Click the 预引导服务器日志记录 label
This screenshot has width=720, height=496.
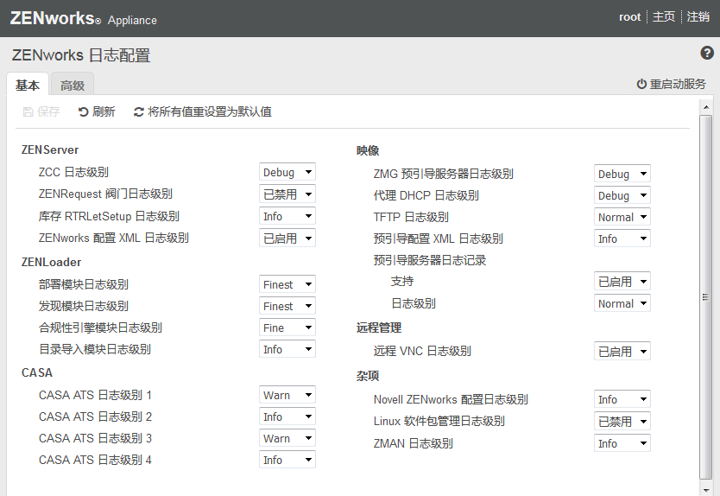(x=430, y=260)
